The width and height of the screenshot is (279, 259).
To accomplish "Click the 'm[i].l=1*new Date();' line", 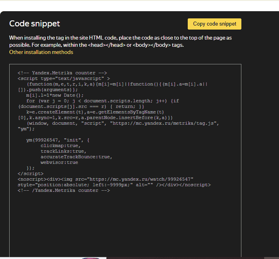I will click(x=55, y=96).
